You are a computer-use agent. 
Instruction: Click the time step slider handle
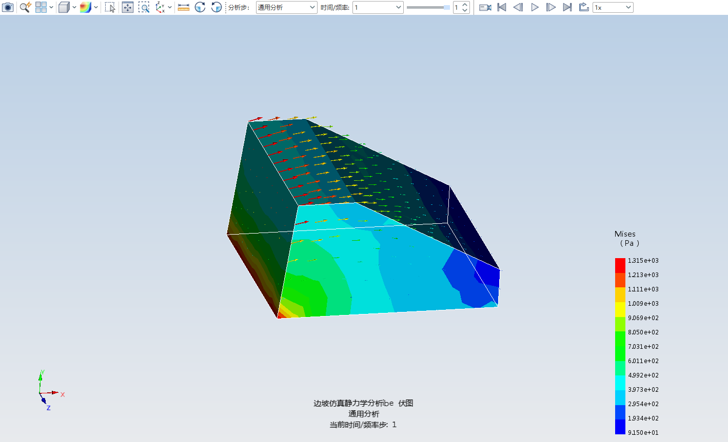(447, 7)
